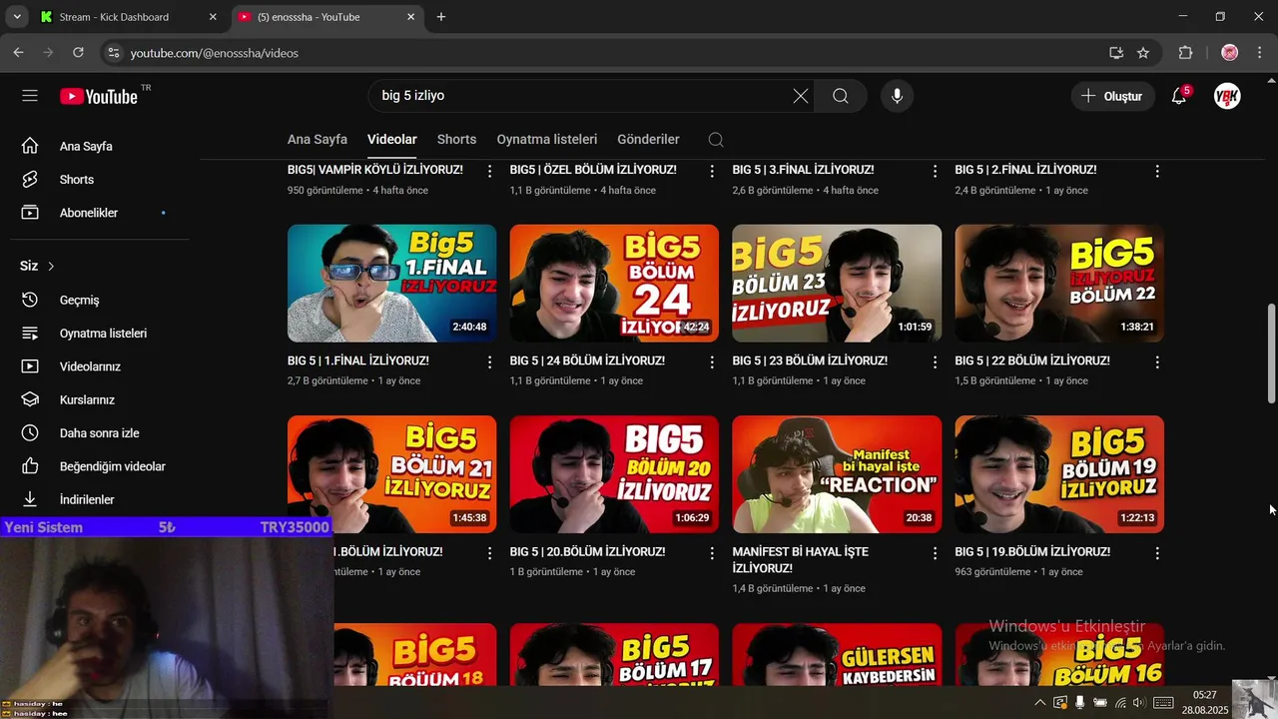Open Chrome extensions puzzle icon
This screenshot has width=1278, height=719.
tap(1186, 53)
